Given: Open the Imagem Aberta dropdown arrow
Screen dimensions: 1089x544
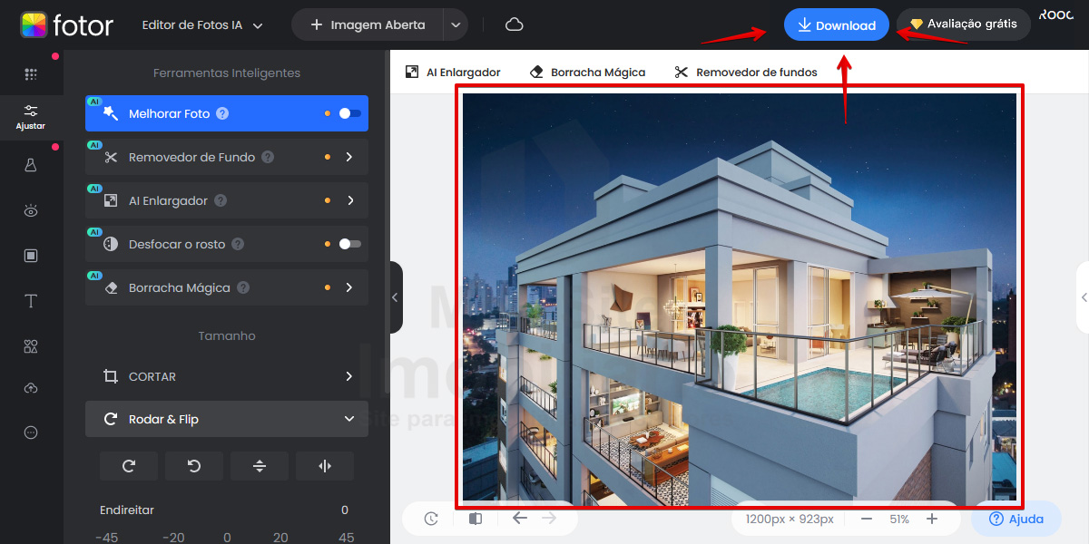Looking at the screenshot, I should (x=456, y=25).
